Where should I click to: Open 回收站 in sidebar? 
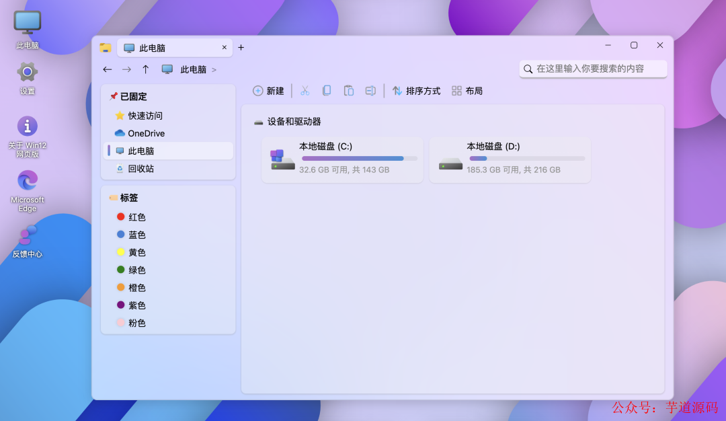click(x=168, y=169)
